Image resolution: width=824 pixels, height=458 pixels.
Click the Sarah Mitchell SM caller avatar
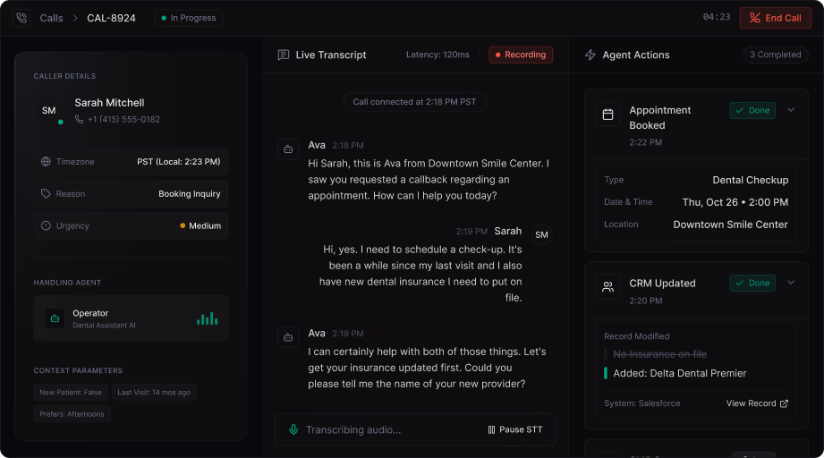[49, 110]
